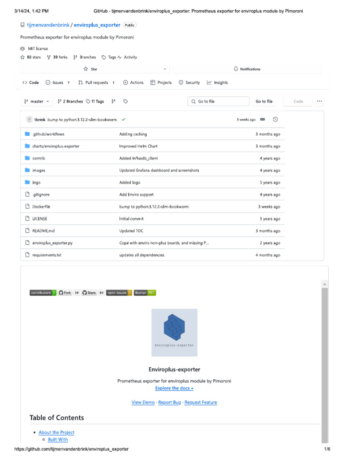Open the enviroplus_exporter.py file
This screenshot has width=344, height=459.
[x=52, y=243]
